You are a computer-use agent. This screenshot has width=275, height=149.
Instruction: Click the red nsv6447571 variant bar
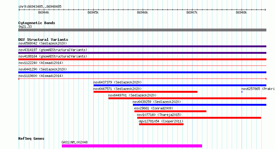coord(146,92)
